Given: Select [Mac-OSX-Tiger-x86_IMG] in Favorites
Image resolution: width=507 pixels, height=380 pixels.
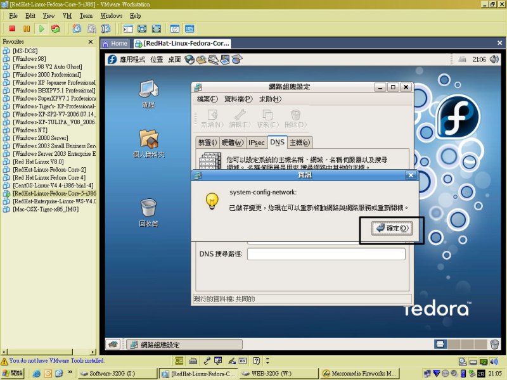Looking at the screenshot, I should coord(46,209).
